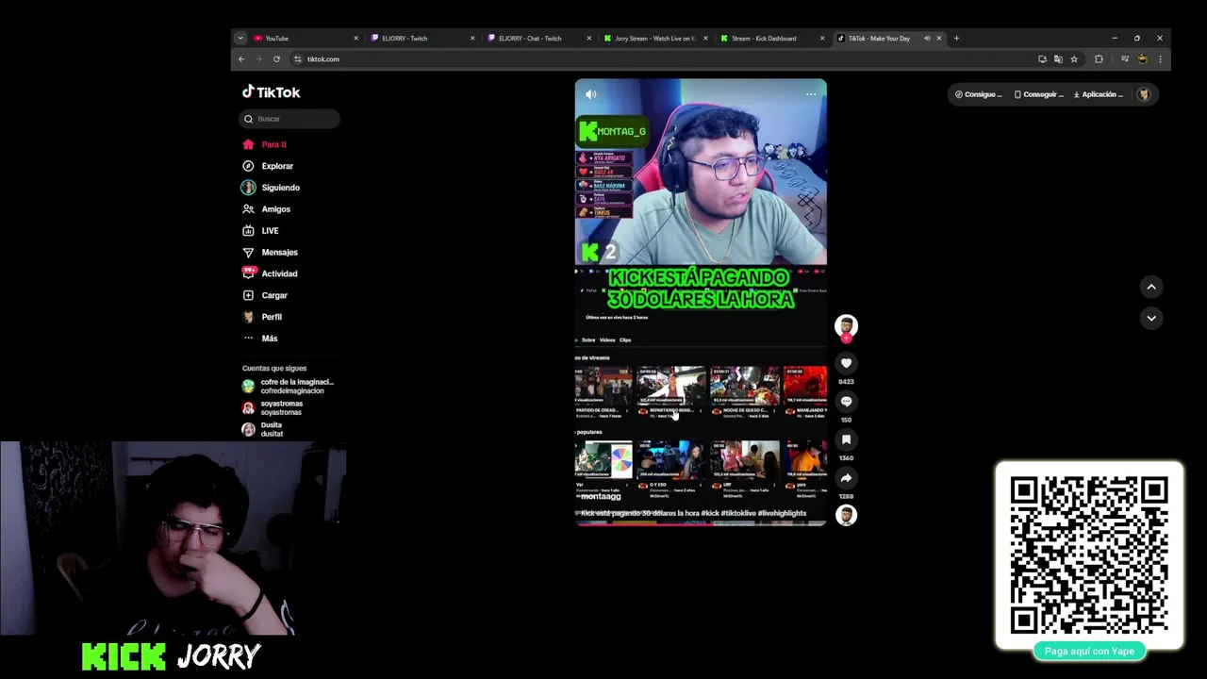Viewport: 1207px width, 679px height.
Task: Open the cofre de la imaginacion account
Action: 289,387
